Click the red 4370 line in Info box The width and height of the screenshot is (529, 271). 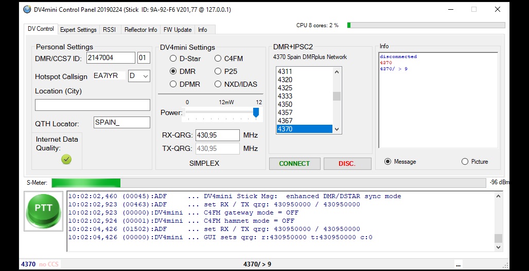tap(385, 63)
